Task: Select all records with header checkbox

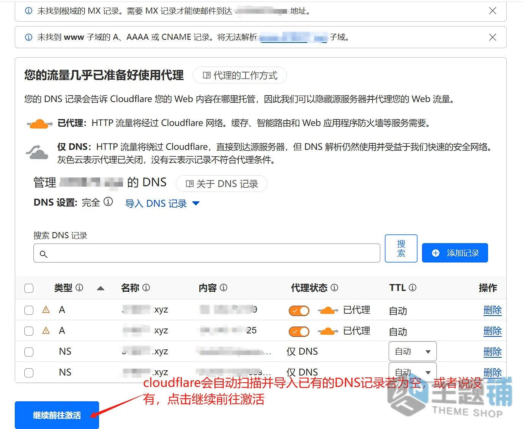Action: [x=29, y=288]
